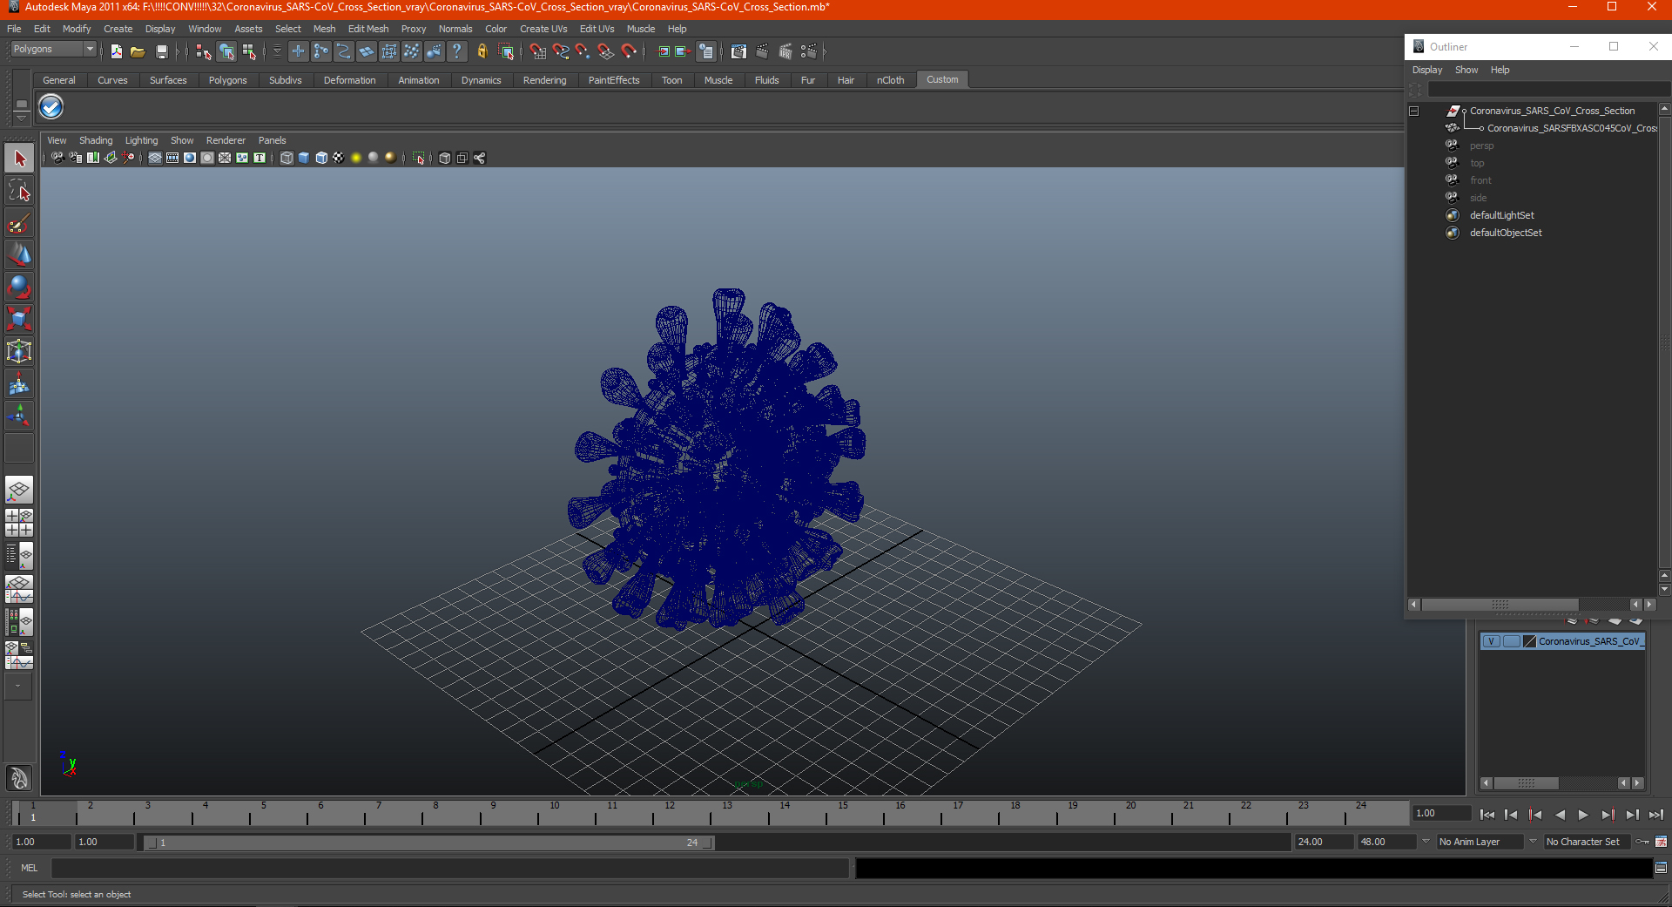Open the Render View clapperboard icon
The image size is (1672, 907).
[738, 52]
